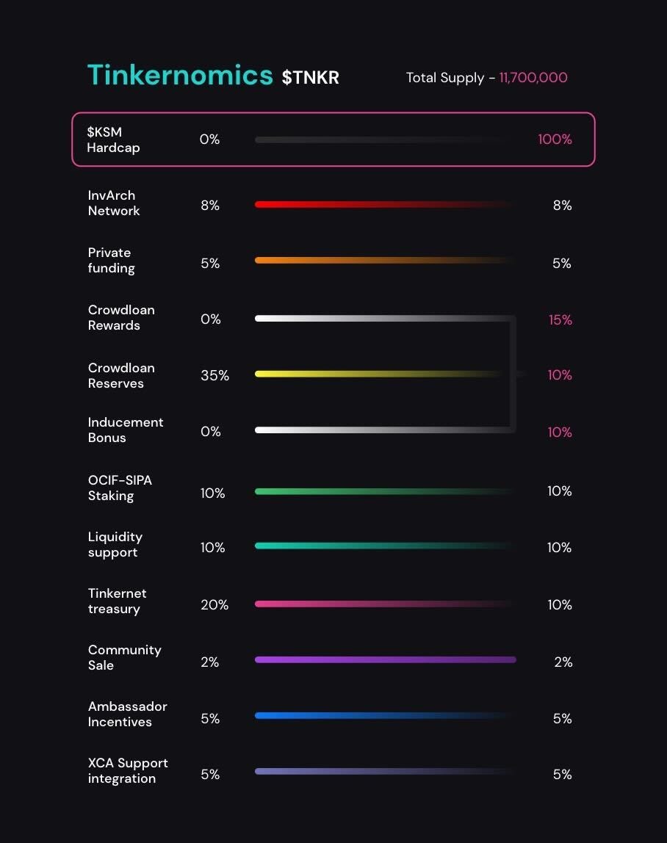Click the 20% Tinkernet treasury value
This screenshot has height=843, width=667.
click(x=214, y=605)
